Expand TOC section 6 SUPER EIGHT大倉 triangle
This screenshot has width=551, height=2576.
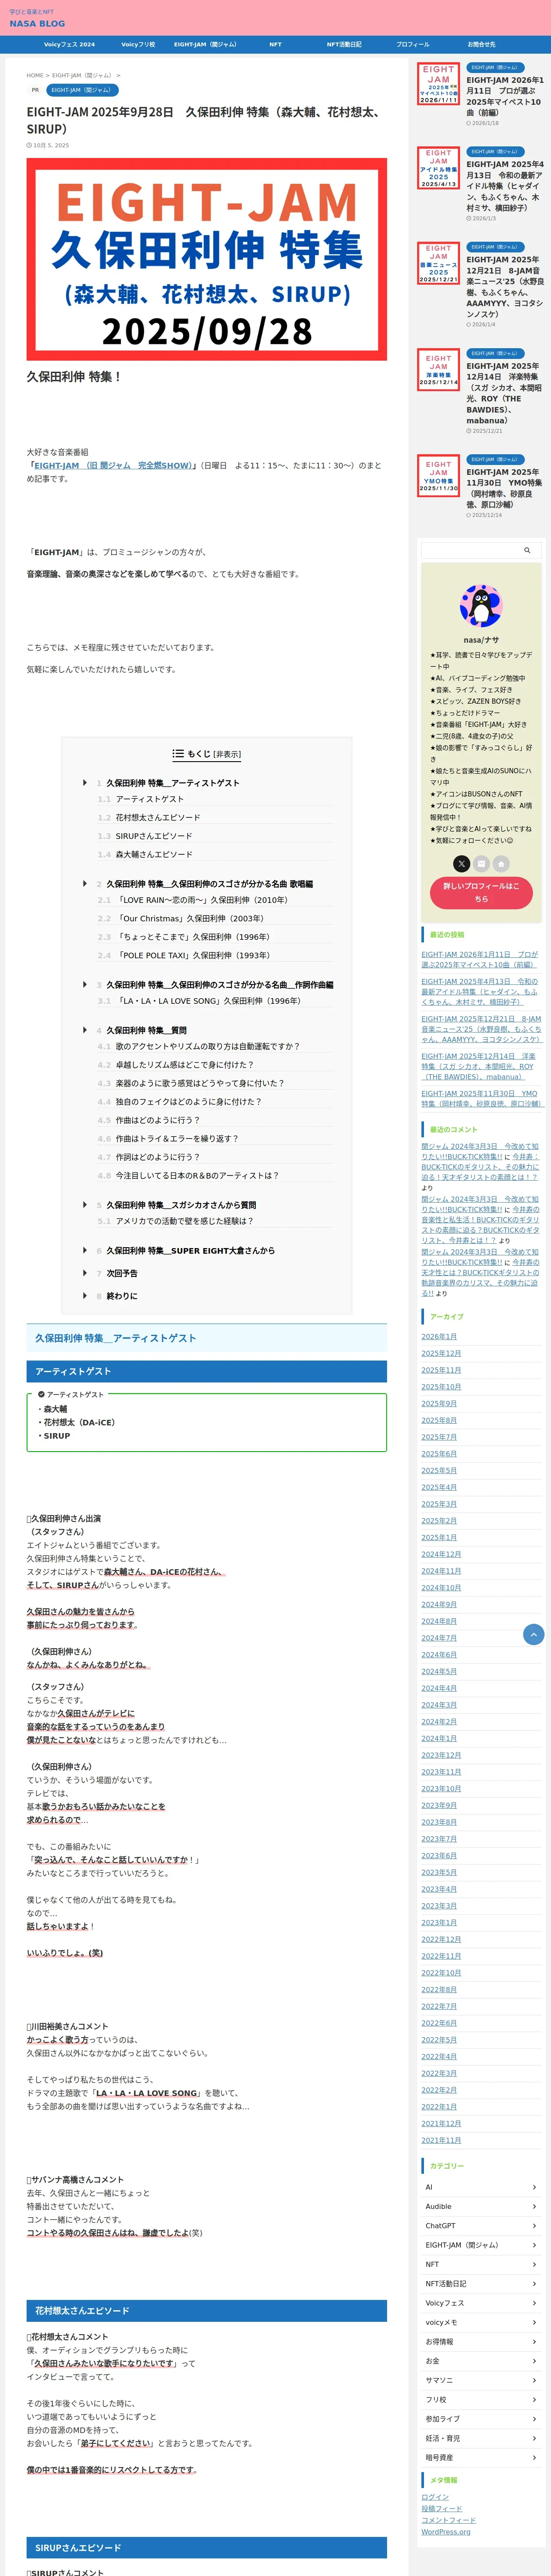click(85, 1250)
